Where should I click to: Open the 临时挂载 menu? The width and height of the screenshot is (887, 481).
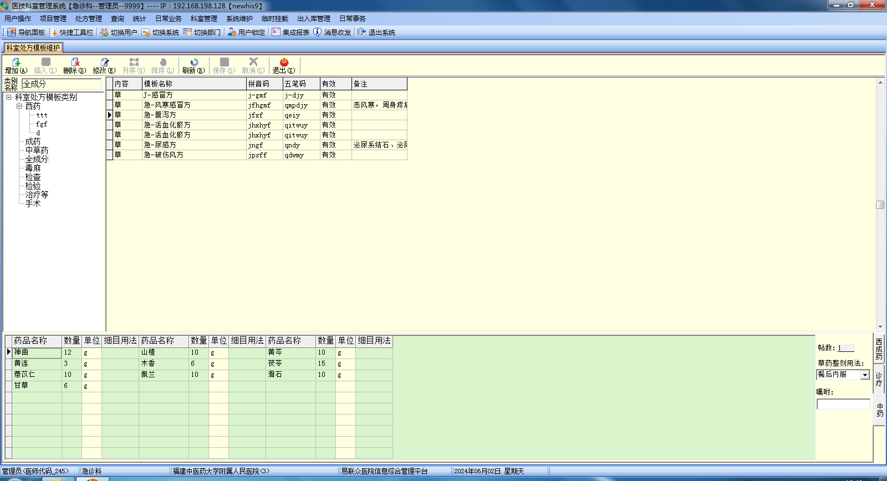[275, 19]
